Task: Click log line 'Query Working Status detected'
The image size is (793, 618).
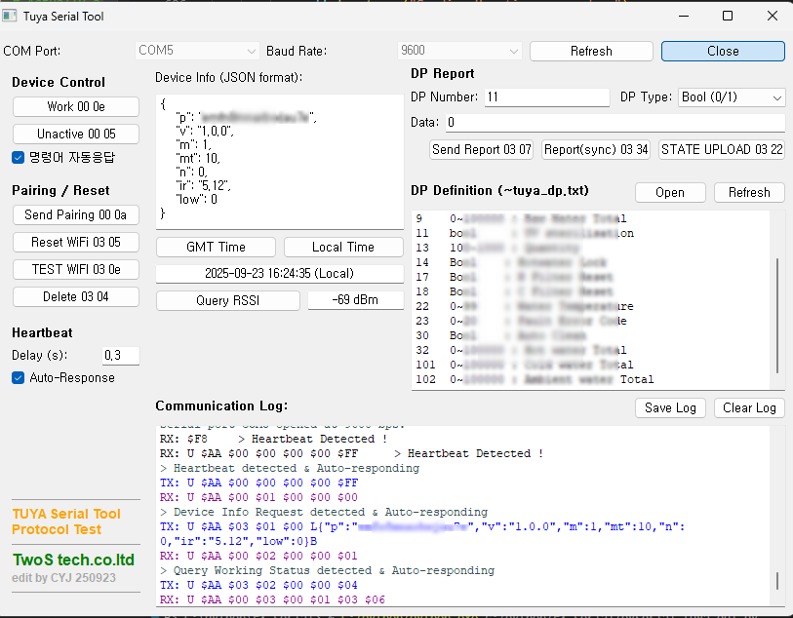Action: click(x=327, y=570)
